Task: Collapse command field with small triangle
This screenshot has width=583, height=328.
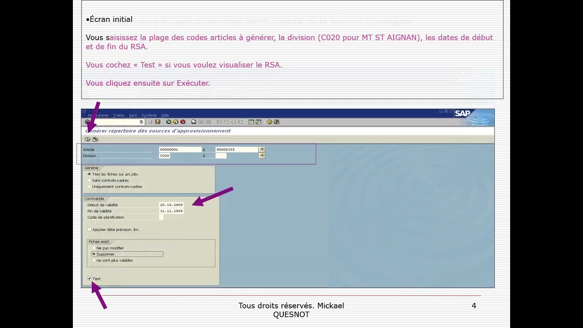Action: 151,122
